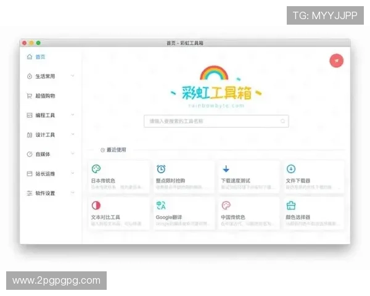The width and height of the screenshot is (370, 296).
Task: Open the 首页 home menu item
Action: pyautogui.click(x=40, y=57)
